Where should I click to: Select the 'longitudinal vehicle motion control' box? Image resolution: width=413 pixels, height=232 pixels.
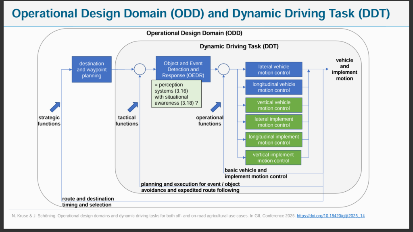point(274,87)
